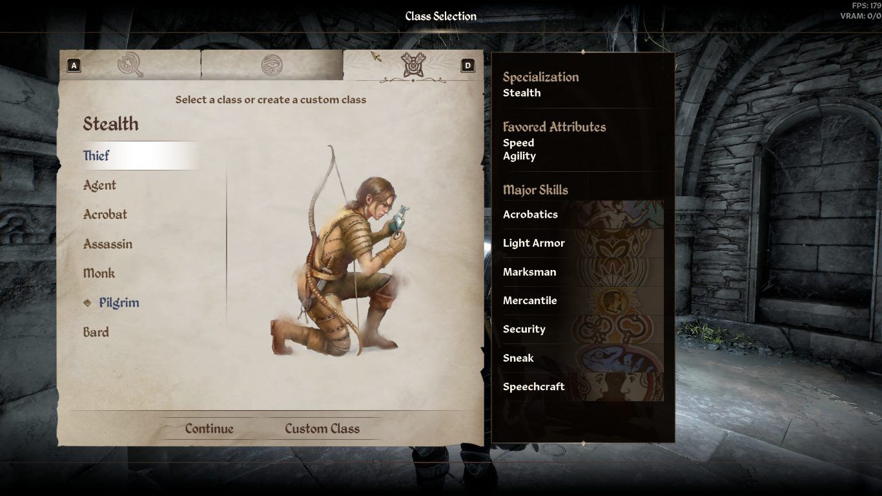
Task: Click the Sneak skill artwork icon
Action: [618, 358]
